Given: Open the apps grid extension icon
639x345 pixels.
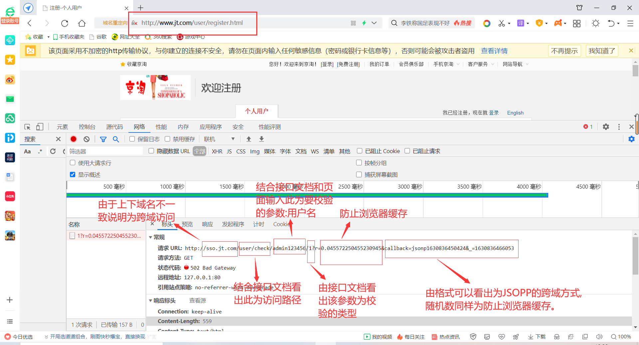Looking at the screenshot, I should pyautogui.click(x=577, y=23).
